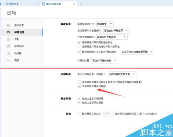Click the 关闭标签 section label
Viewport: 173px width, 137px height.
66,74
